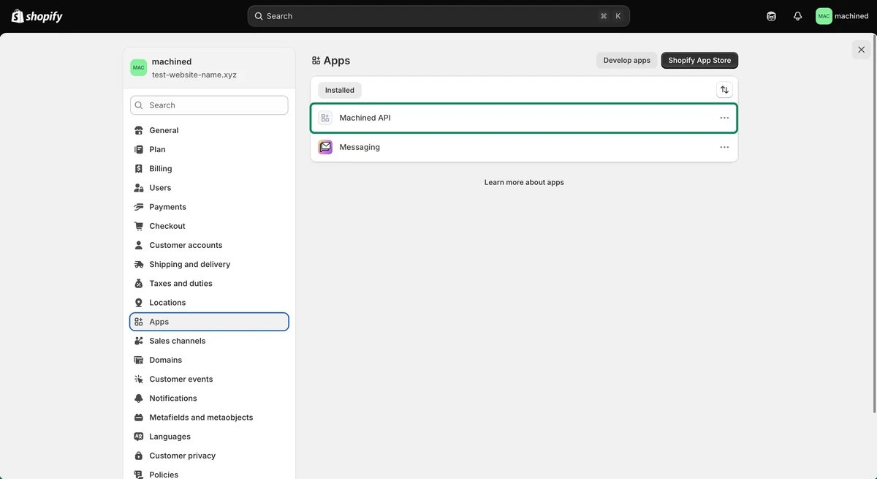Open Customer accounts settings
Screen dimensions: 877x479
[209, 245]
